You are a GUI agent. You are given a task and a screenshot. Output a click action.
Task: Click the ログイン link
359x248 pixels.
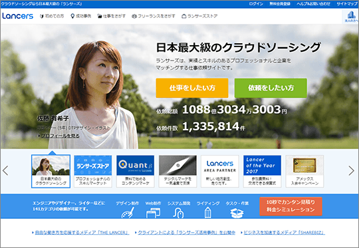click(256, 4)
